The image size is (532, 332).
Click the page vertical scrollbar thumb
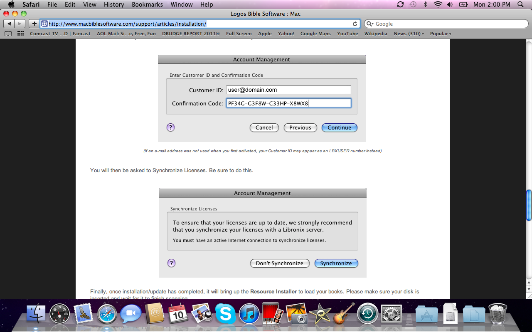pos(529,205)
